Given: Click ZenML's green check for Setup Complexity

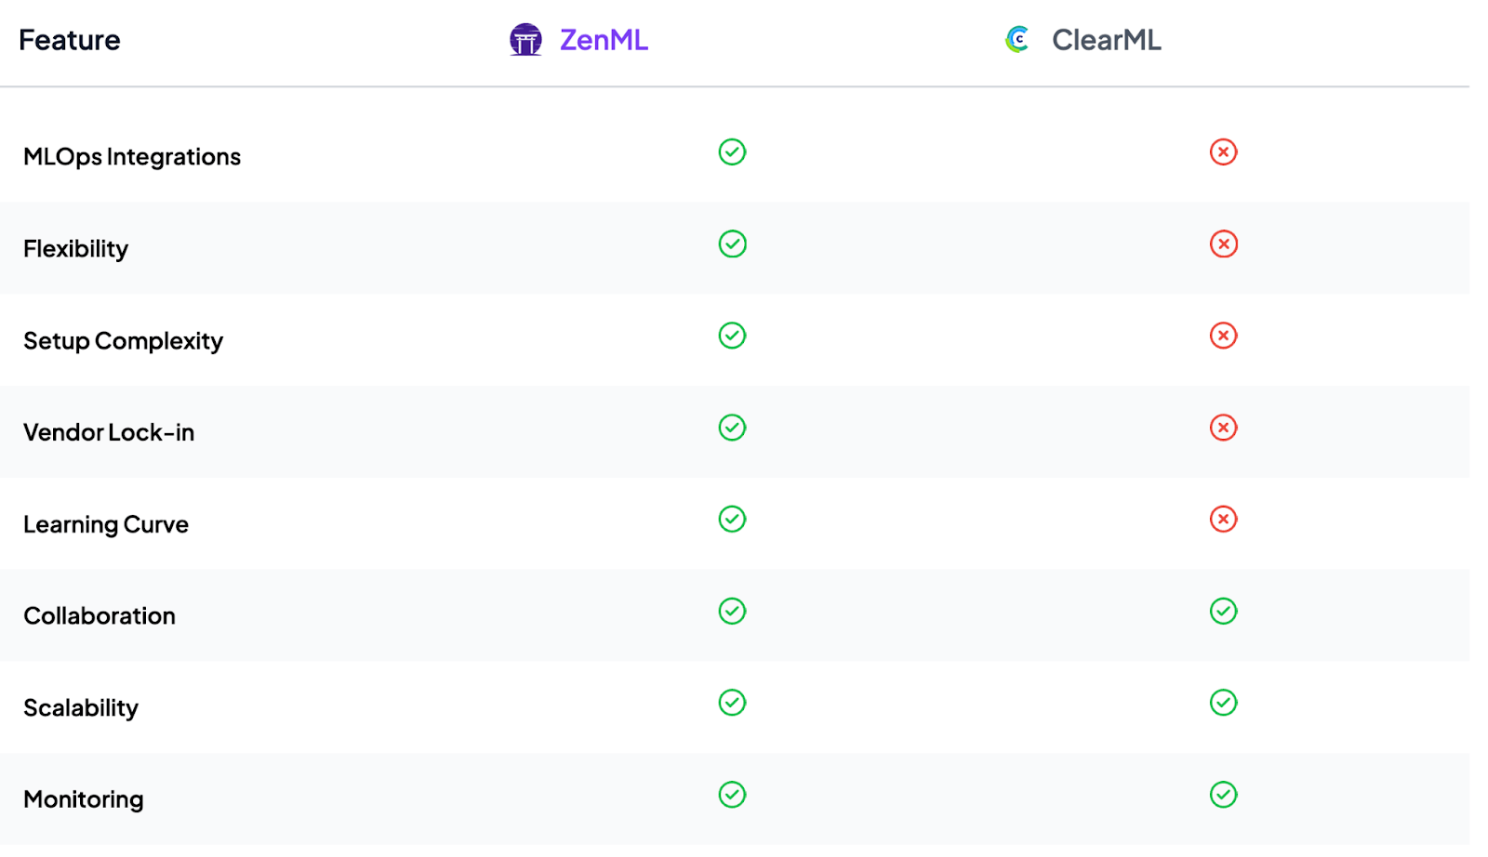Looking at the screenshot, I should coord(732,336).
